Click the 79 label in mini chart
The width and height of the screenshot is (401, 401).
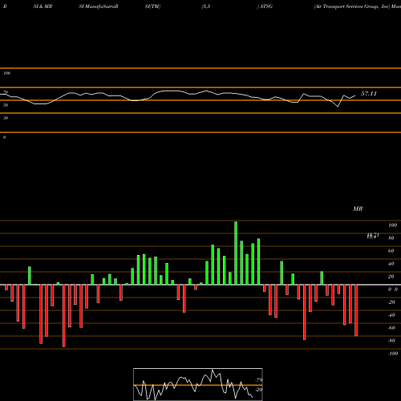pyautogui.click(x=259, y=380)
